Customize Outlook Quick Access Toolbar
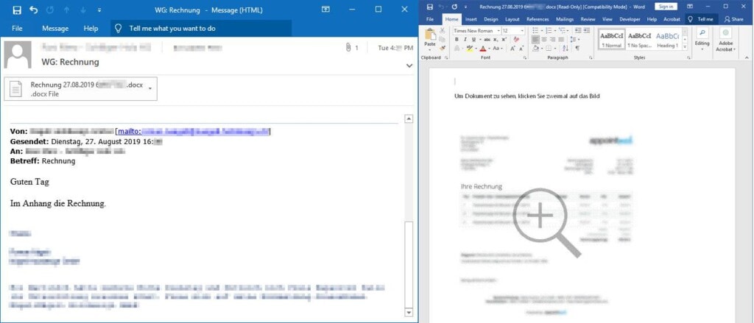Screen dimensions: 754x323 (99, 10)
